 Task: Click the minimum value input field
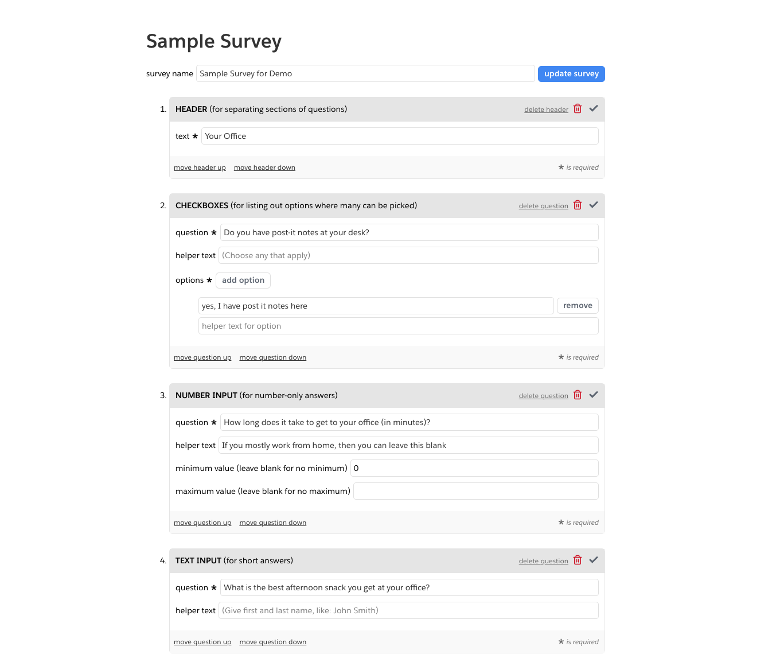(x=475, y=468)
